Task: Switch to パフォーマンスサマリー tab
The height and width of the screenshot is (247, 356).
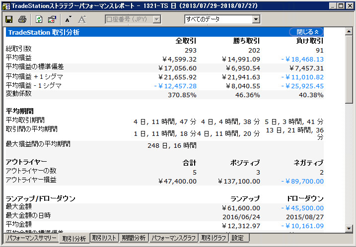Action: 31,238
